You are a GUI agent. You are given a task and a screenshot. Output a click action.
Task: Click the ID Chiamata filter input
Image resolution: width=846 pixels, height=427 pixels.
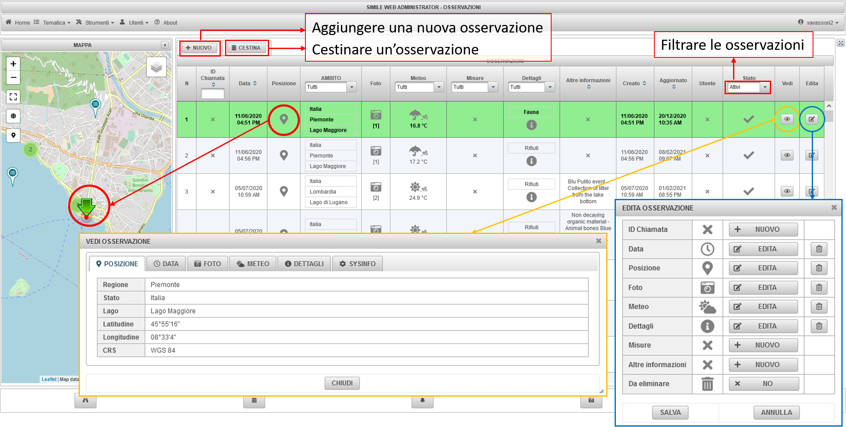[x=213, y=94]
